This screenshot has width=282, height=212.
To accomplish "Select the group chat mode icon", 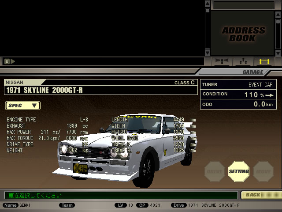I will click(243, 61).
